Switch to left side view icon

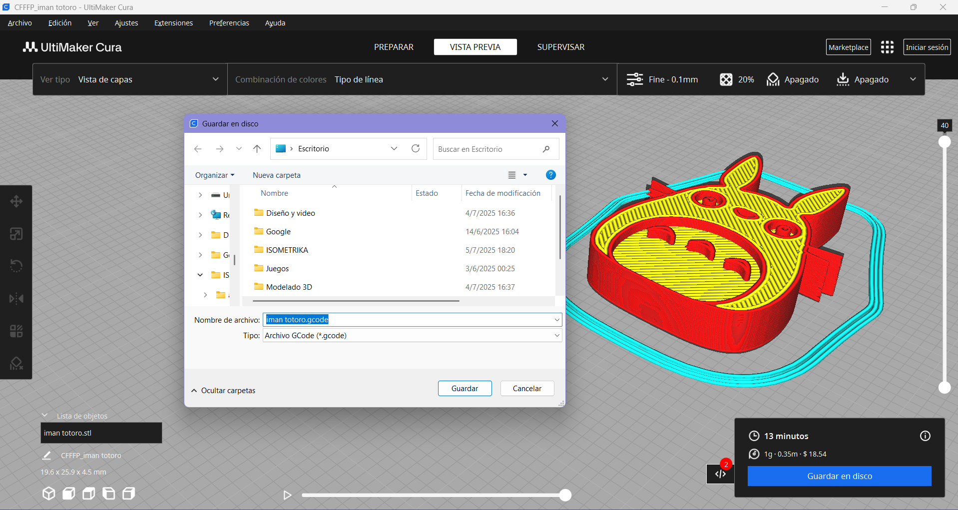(108, 494)
